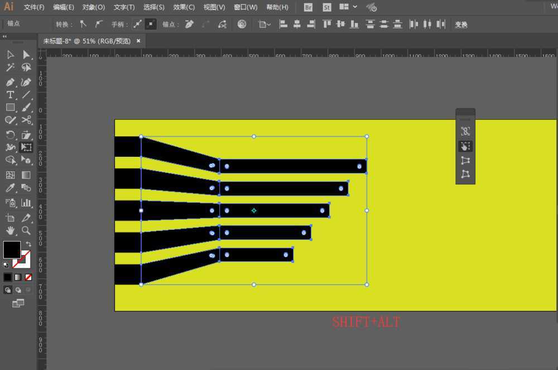Expand the workspace arrangement dropdown
558x370 pixels.
[355, 7]
